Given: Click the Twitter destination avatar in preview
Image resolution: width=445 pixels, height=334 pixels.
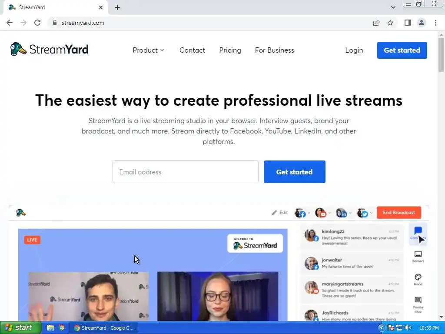Looking at the screenshot, I should pyautogui.click(x=362, y=213).
